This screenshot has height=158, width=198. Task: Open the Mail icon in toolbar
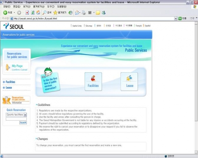click(x=77, y=13)
